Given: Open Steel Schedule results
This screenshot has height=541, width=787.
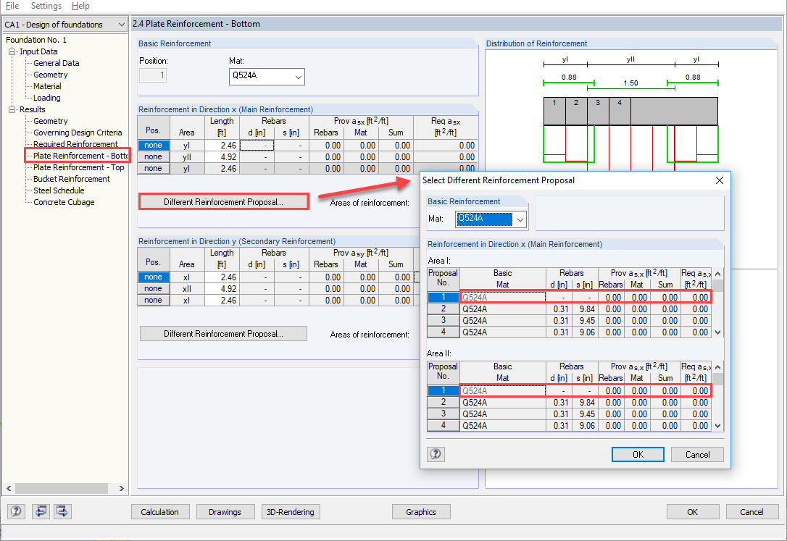Looking at the screenshot, I should coord(59,190).
